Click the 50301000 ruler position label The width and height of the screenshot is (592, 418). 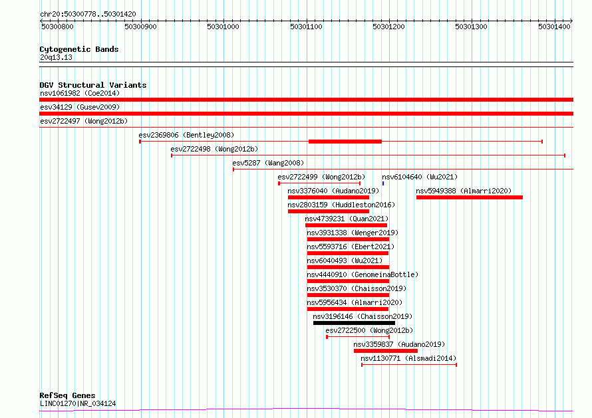click(x=223, y=27)
